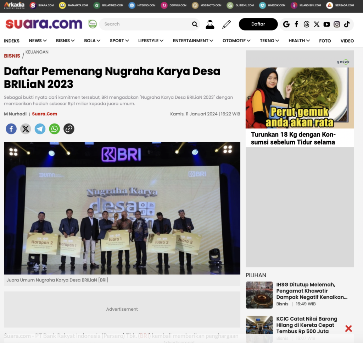Click Turunkan 18 Kg ad headline

click(293, 138)
